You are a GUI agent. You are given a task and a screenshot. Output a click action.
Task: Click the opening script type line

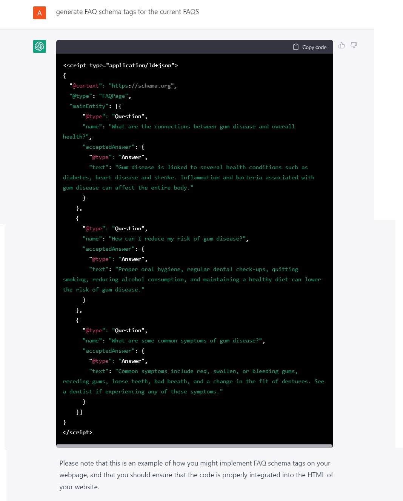[120, 65]
